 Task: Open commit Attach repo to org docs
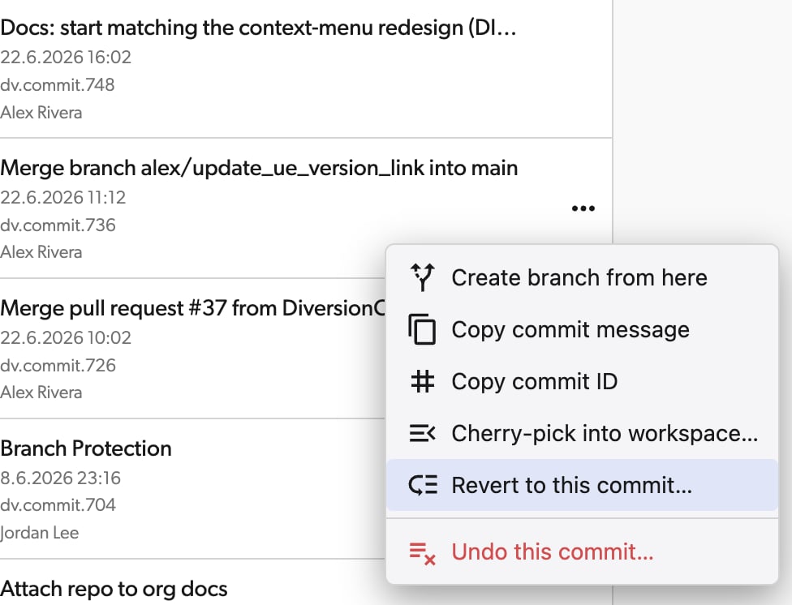(114, 589)
